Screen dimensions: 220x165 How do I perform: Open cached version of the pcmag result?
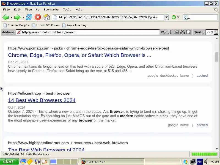tap(202, 75)
